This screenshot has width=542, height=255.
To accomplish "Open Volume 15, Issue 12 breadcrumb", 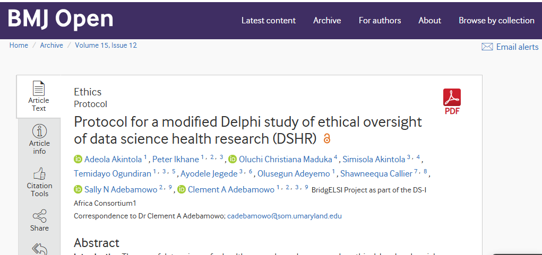I will coord(106,46).
